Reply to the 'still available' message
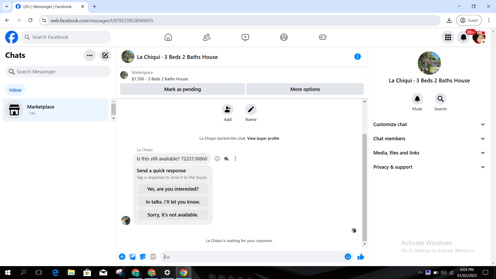The width and height of the screenshot is (496, 279). [x=226, y=159]
